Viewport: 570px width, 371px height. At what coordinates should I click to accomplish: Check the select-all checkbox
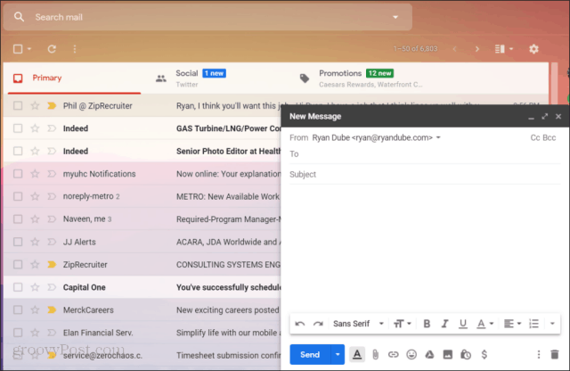tap(18, 49)
